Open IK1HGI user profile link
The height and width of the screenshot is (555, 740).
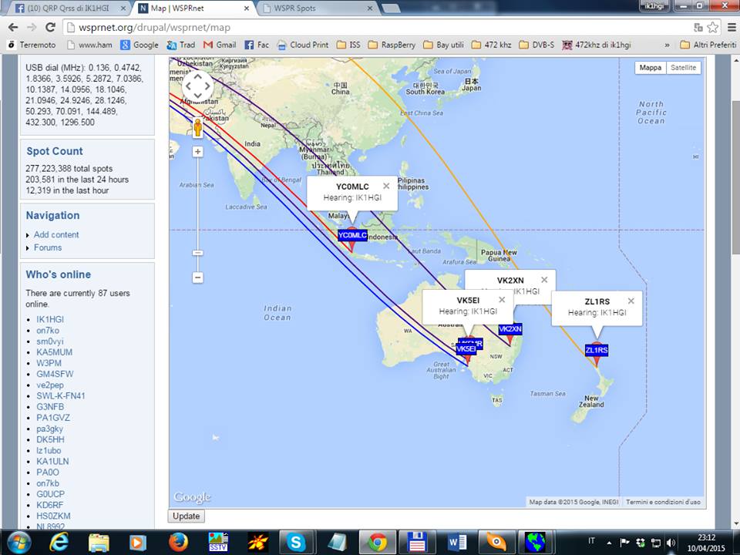point(50,319)
